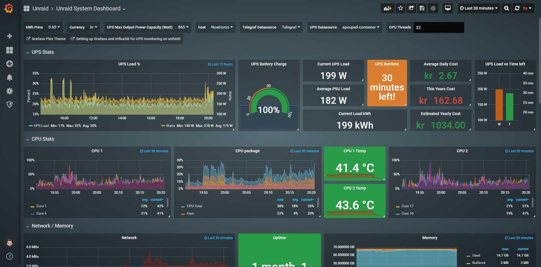This screenshot has width=541, height=267.
Task: Open dashboard settings gear in toolbar
Action: tap(433, 8)
